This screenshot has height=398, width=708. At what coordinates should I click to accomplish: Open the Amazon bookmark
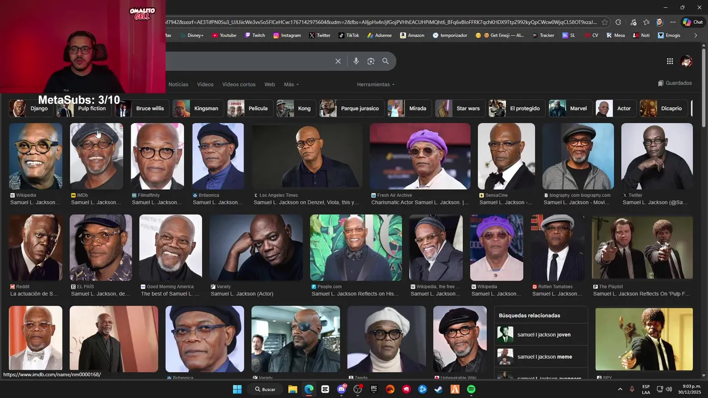(412, 35)
